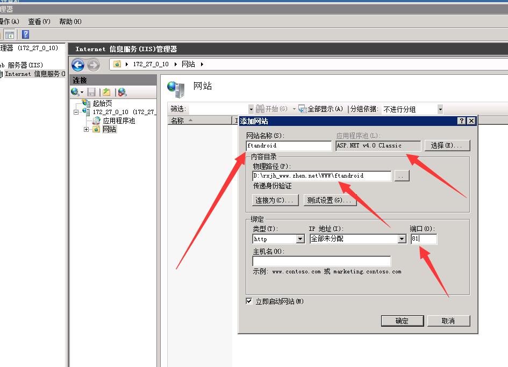Click the show/hide console tree toolbar icon
Image resolution: width=508 pixels, height=367 pixels.
[9, 34]
